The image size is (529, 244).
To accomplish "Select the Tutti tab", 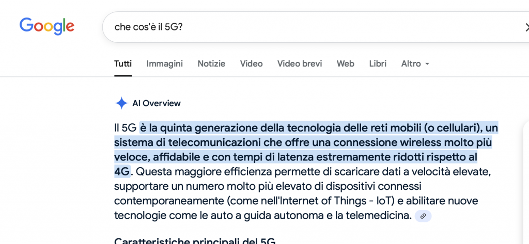I will point(123,63).
